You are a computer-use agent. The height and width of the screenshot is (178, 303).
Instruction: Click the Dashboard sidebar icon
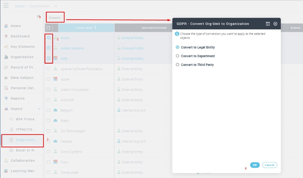pos(6,36)
